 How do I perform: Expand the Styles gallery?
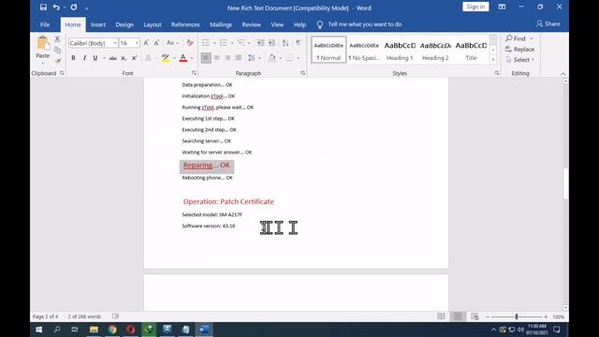click(493, 60)
